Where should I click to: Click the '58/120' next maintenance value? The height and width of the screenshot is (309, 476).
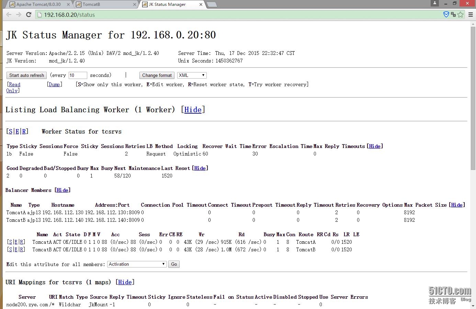point(123,176)
